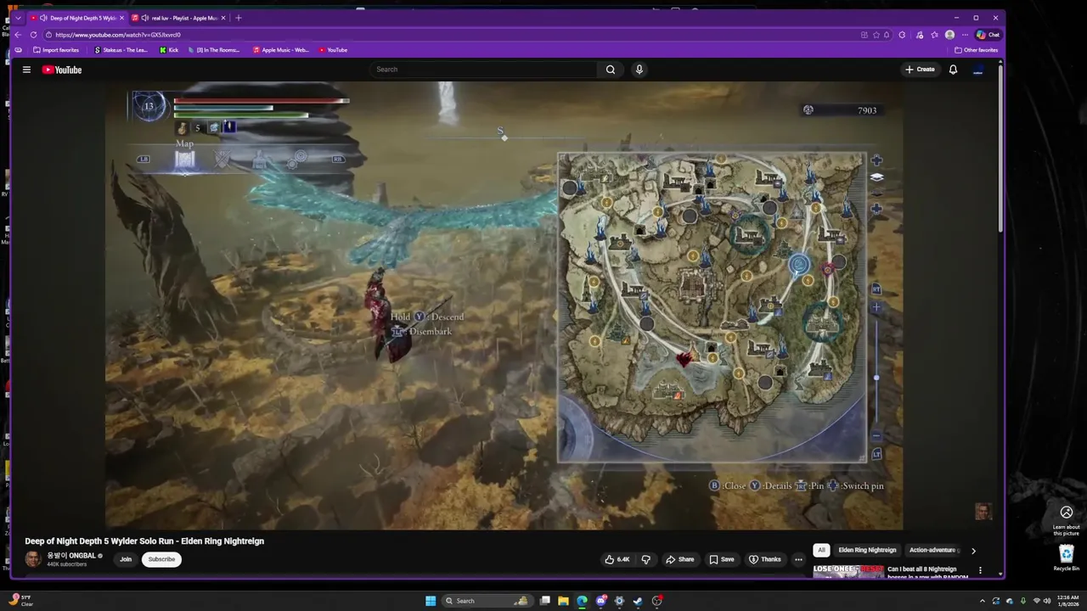Click the video title text

click(x=144, y=541)
